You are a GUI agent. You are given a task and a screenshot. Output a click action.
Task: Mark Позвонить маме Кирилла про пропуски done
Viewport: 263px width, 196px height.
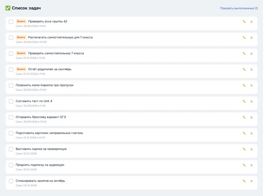11,85
